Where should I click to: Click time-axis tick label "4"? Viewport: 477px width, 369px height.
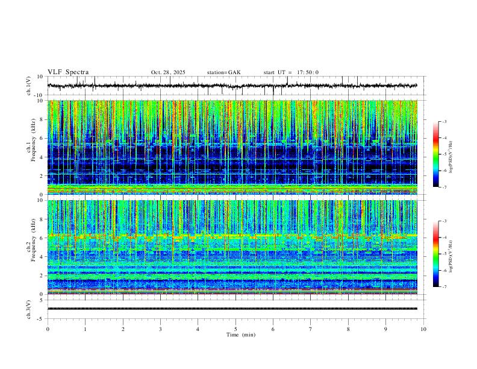coord(198,329)
